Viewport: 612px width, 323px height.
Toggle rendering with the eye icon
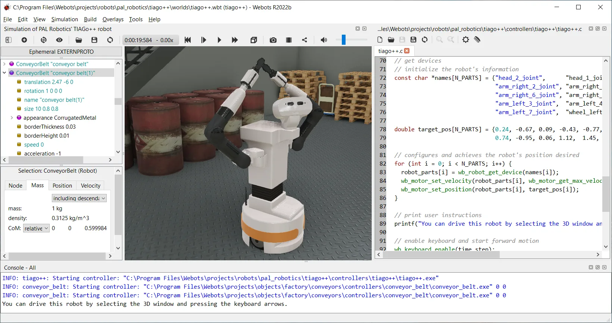(x=59, y=40)
